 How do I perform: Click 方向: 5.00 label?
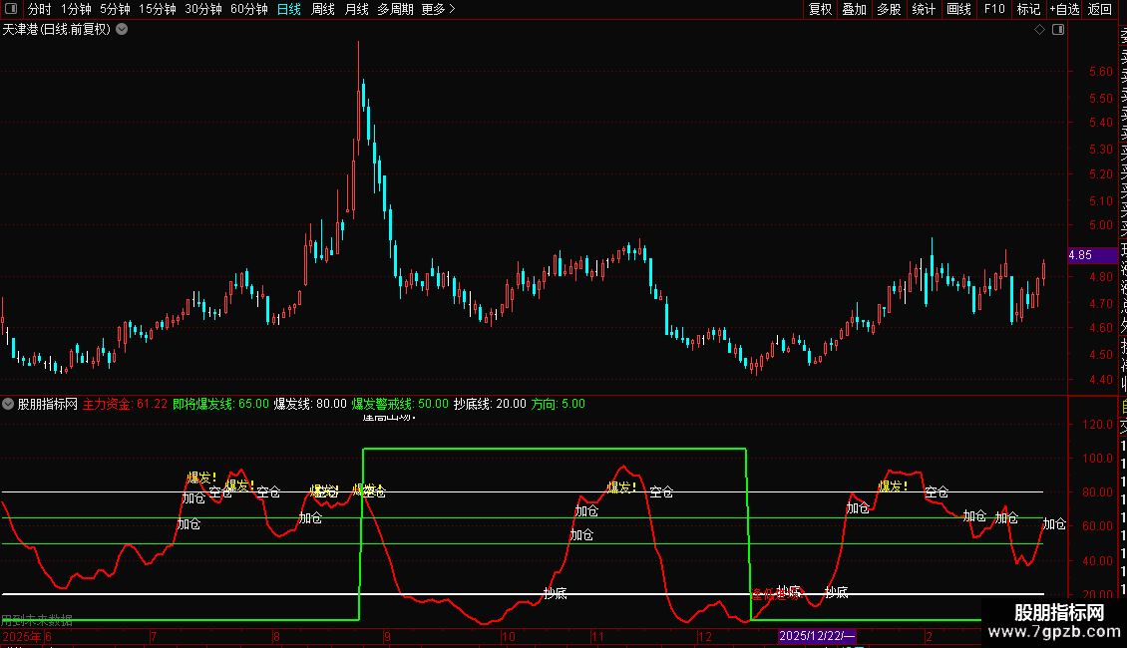pyautogui.click(x=558, y=404)
